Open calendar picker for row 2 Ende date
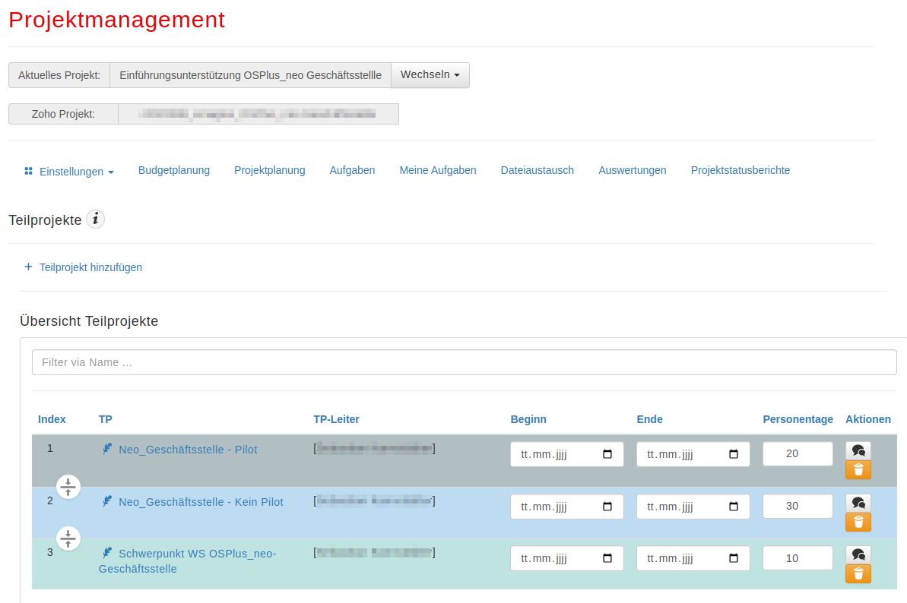The image size is (907, 603). [x=734, y=507]
